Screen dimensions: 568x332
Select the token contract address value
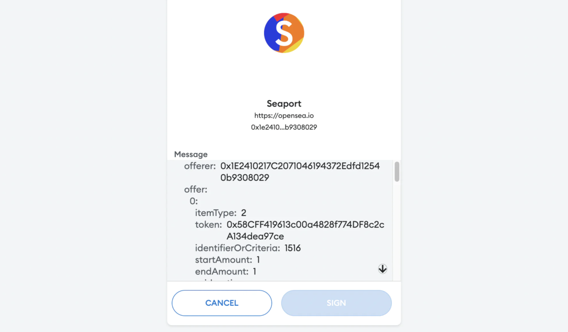click(306, 230)
